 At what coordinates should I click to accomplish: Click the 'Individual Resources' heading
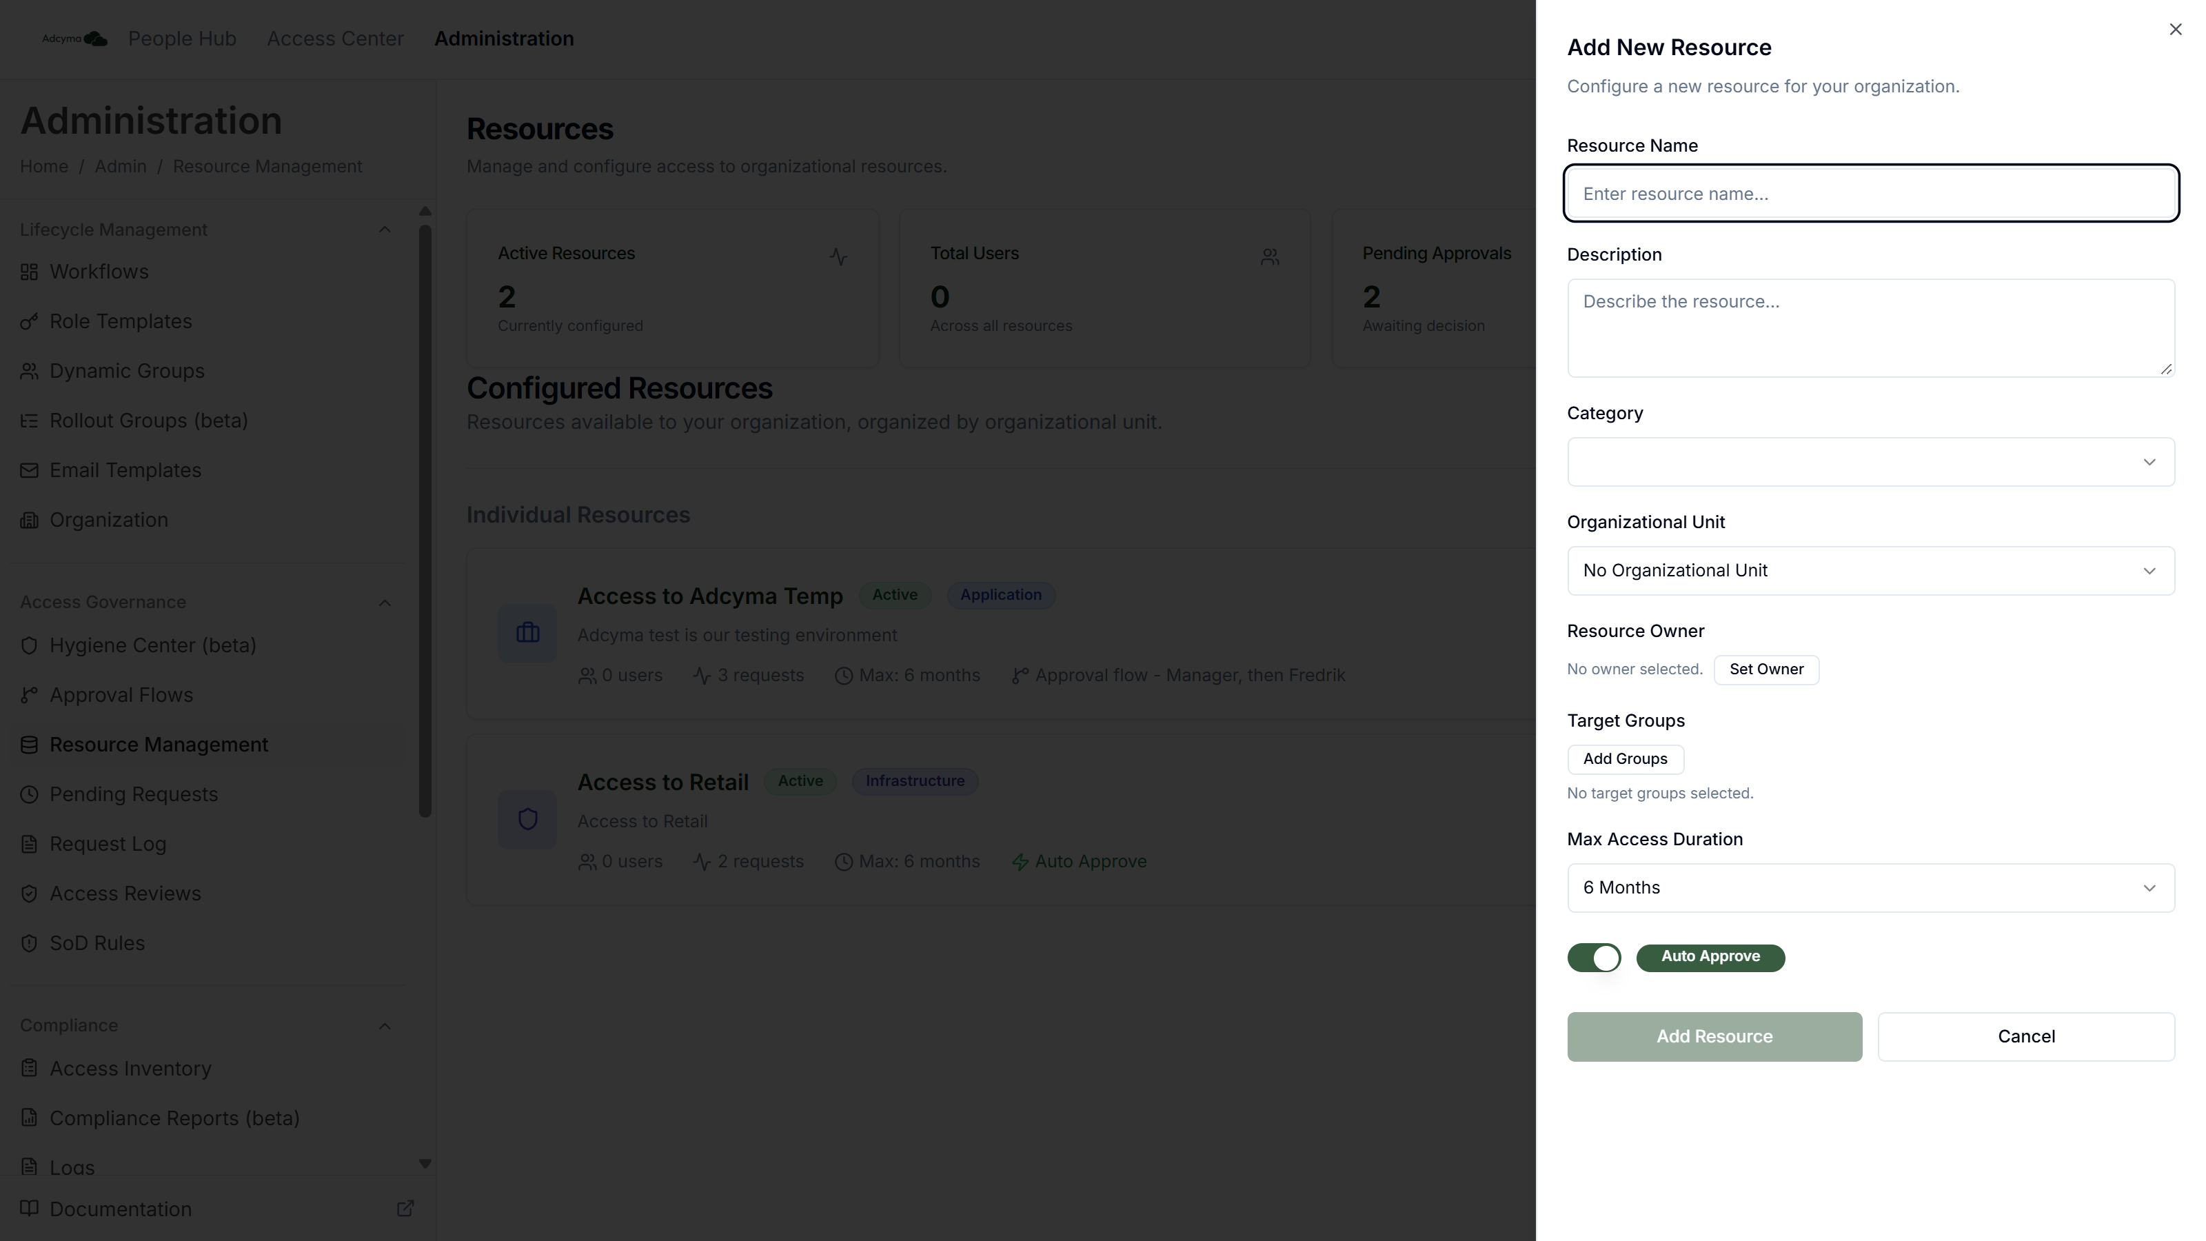(578, 515)
